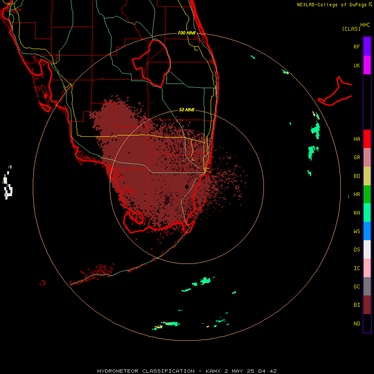The height and width of the screenshot is (374, 374).
Task: Click the 'HA' legend label
Action: click(357, 139)
